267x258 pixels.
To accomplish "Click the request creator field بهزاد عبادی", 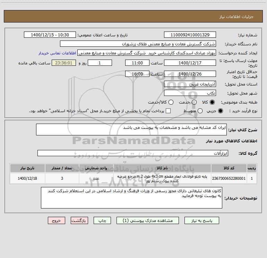I will coord(147,53).
